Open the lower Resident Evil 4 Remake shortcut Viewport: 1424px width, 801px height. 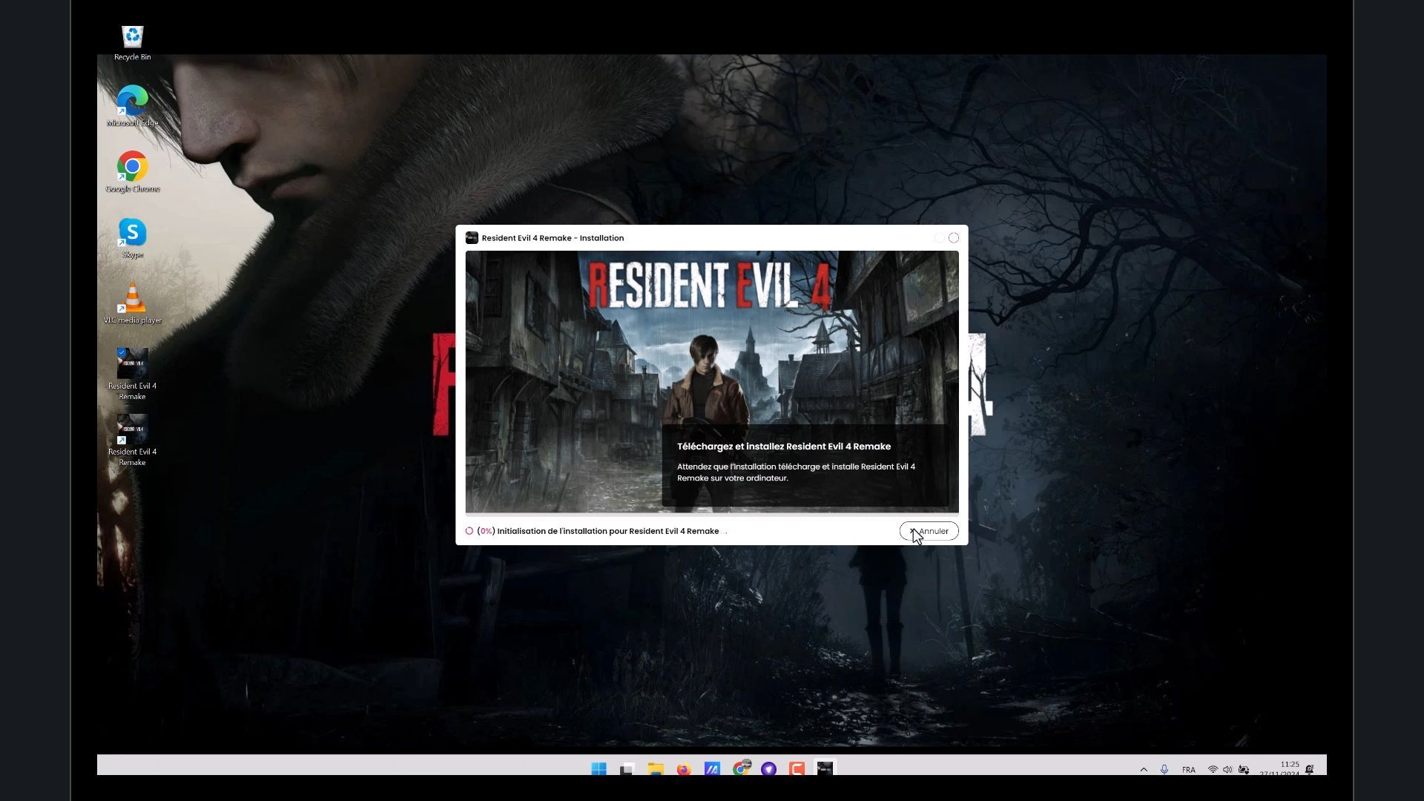point(132,440)
